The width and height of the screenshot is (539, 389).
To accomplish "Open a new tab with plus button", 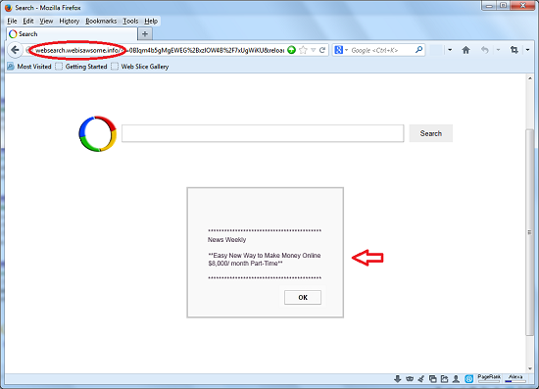I will point(145,34).
